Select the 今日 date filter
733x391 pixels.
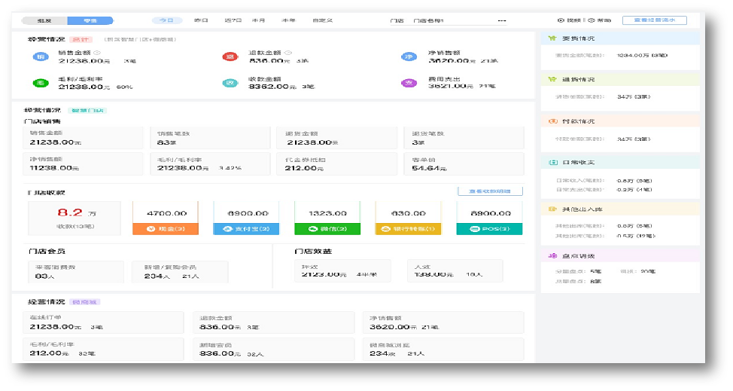(x=166, y=20)
